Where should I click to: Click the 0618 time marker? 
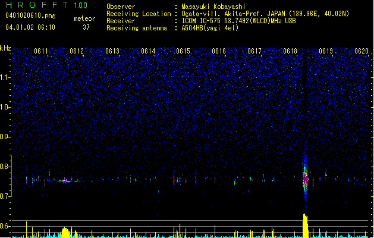click(x=290, y=51)
